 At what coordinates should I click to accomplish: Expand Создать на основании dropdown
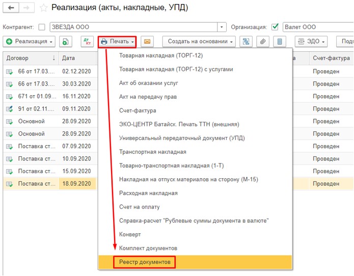[199, 42]
